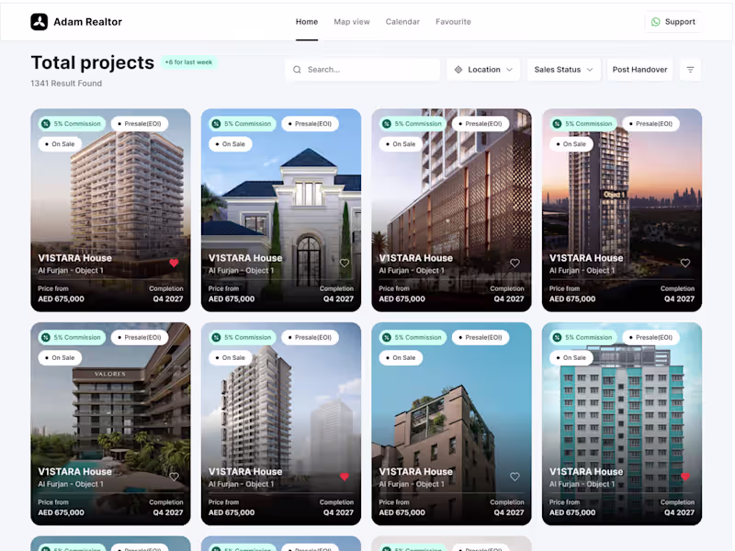The width and height of the screenshot is (735, 551).
Task: Click the Support button
Action: click(673, 21)
